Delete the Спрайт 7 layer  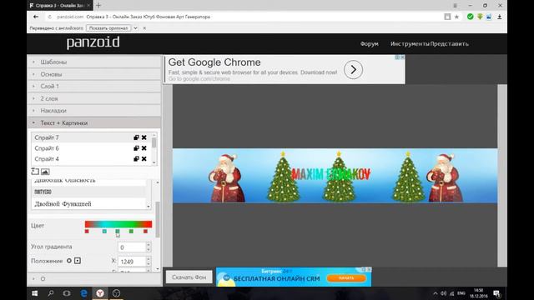pos(144,137)
